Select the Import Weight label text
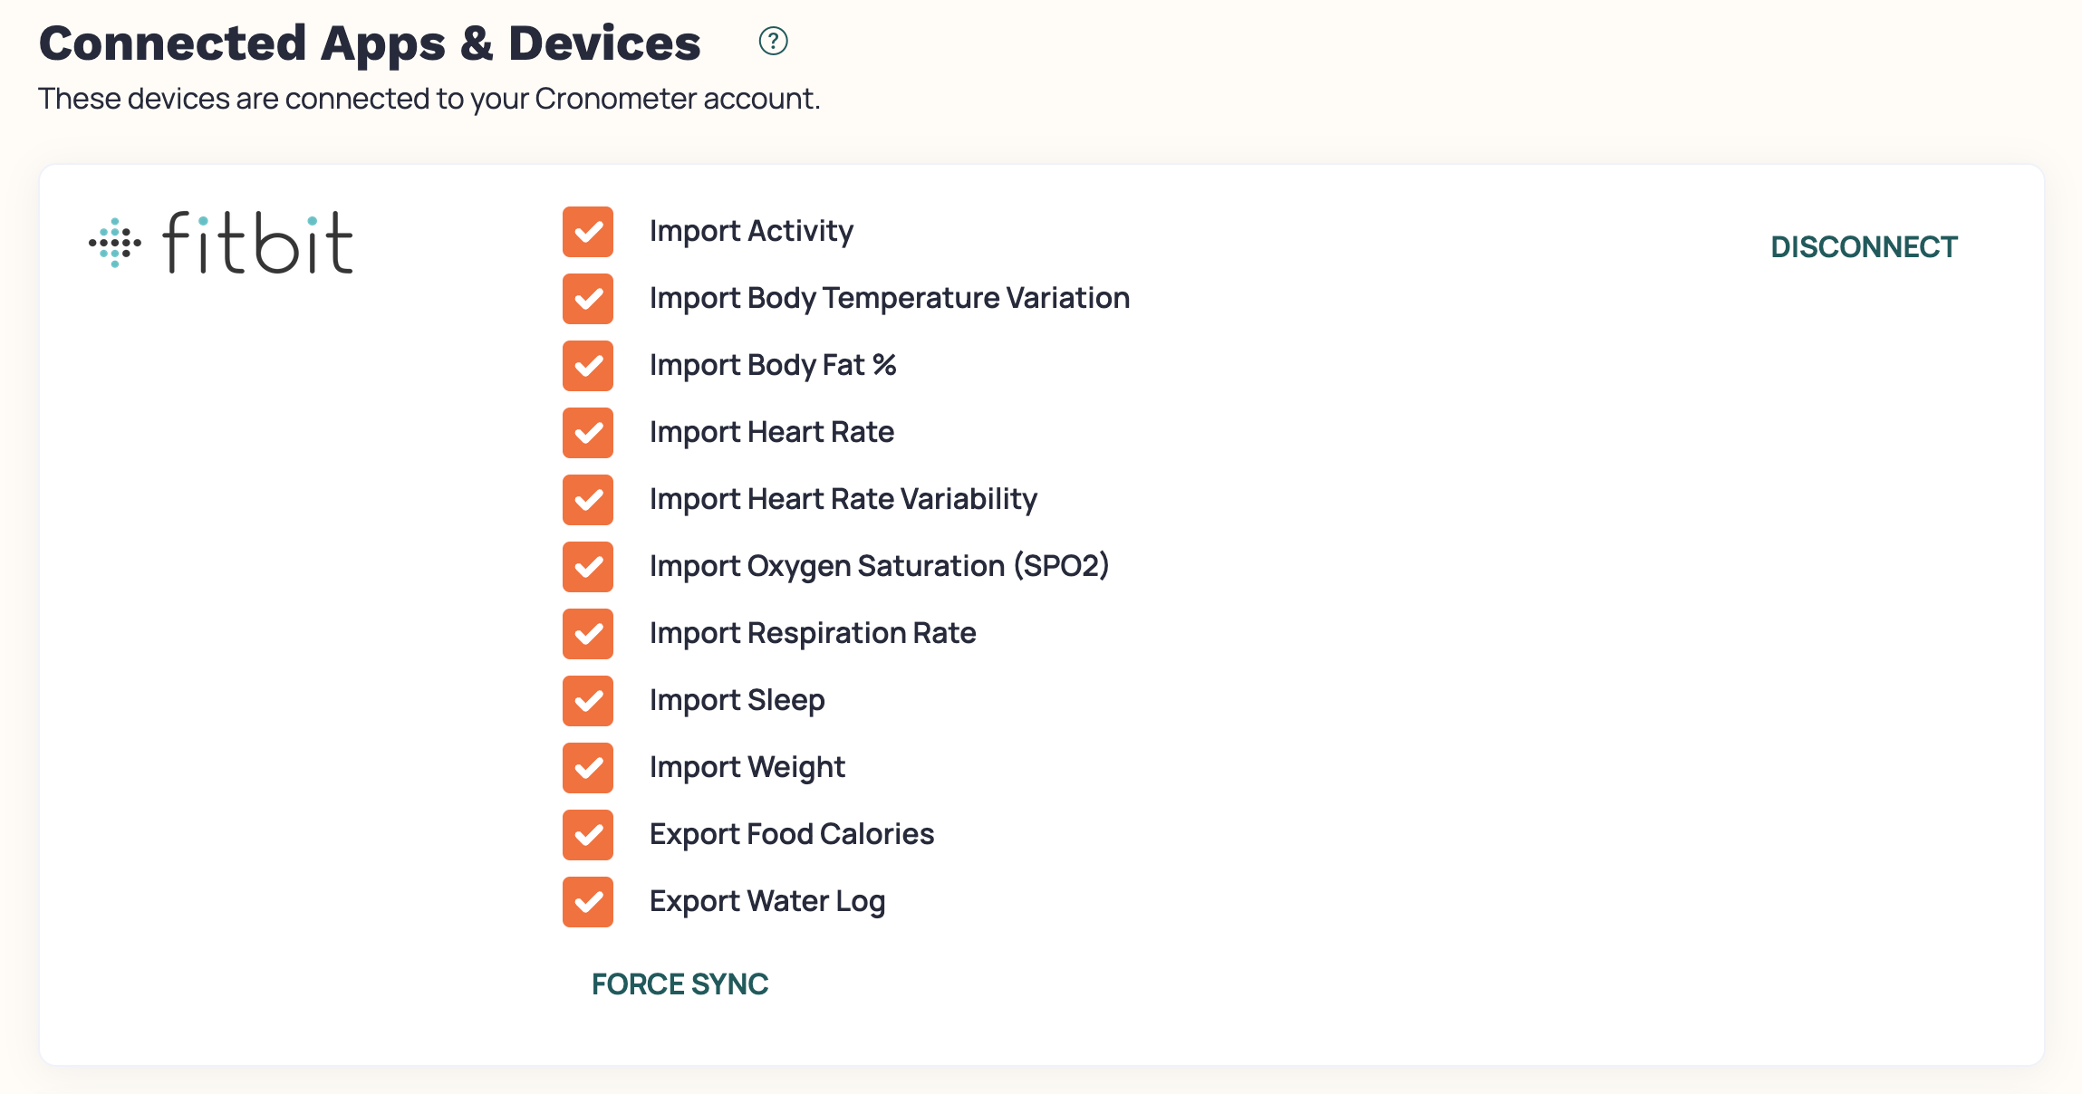The image size is (2082, 1094). [747, 767]
